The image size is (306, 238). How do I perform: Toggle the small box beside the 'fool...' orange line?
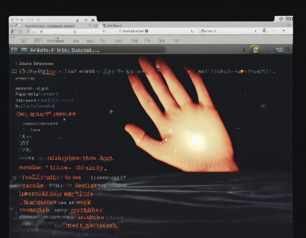click(x=15, y=178)
